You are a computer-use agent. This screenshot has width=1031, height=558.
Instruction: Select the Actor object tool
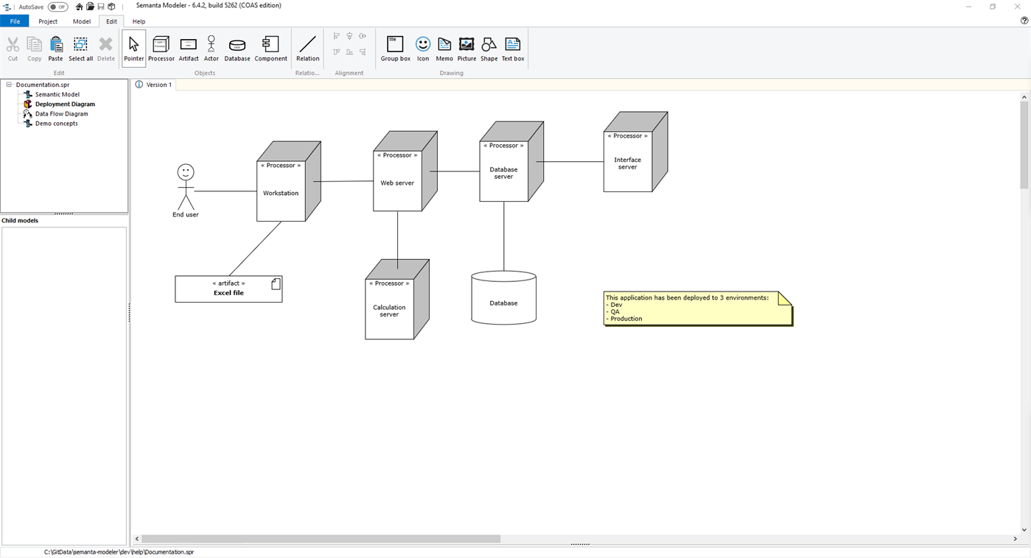point(211,46)
